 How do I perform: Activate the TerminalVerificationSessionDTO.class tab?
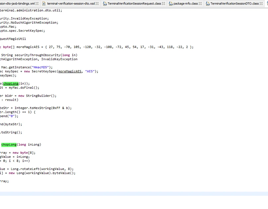point(234,4)
